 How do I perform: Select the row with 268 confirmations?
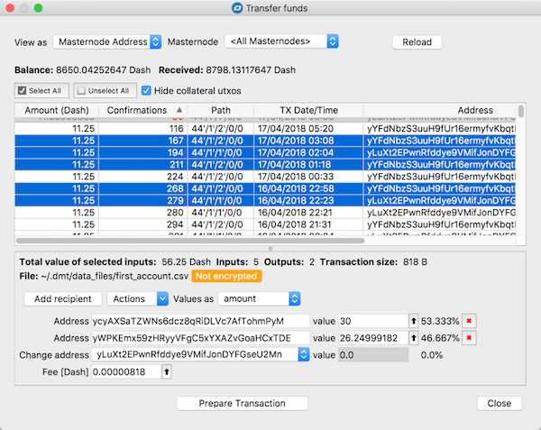click(265, 188)
